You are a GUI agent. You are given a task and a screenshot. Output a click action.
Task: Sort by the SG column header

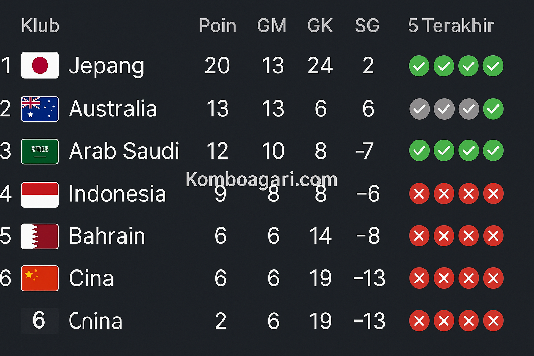(x=367, y=25)
